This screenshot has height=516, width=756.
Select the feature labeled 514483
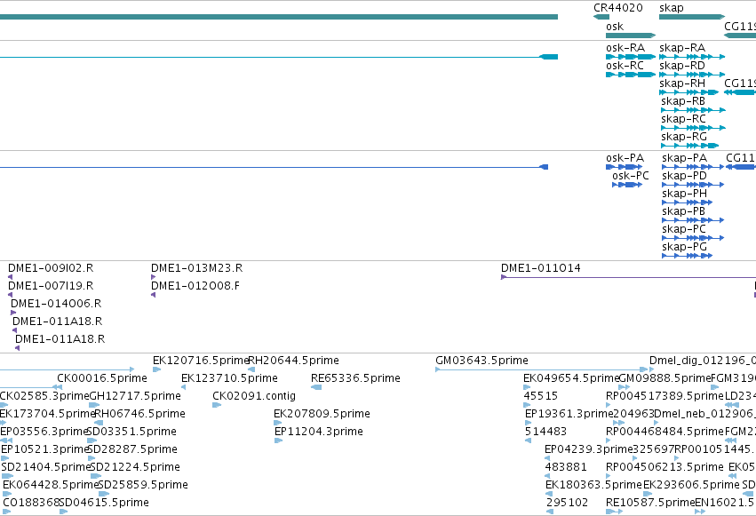tap(528, 441)
